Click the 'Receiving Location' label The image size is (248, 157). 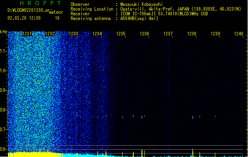92,9
